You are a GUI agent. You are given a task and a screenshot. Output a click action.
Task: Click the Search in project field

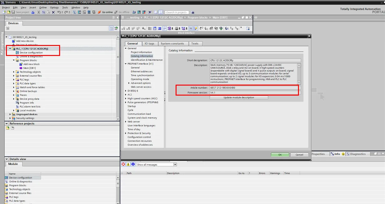[176, 12]
